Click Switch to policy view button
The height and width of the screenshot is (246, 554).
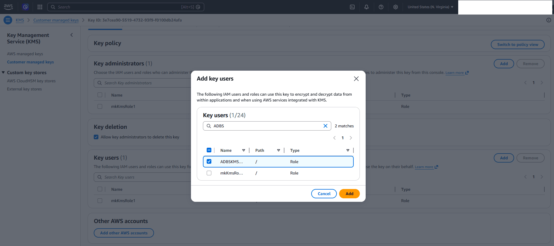click(x=518, y=44)
